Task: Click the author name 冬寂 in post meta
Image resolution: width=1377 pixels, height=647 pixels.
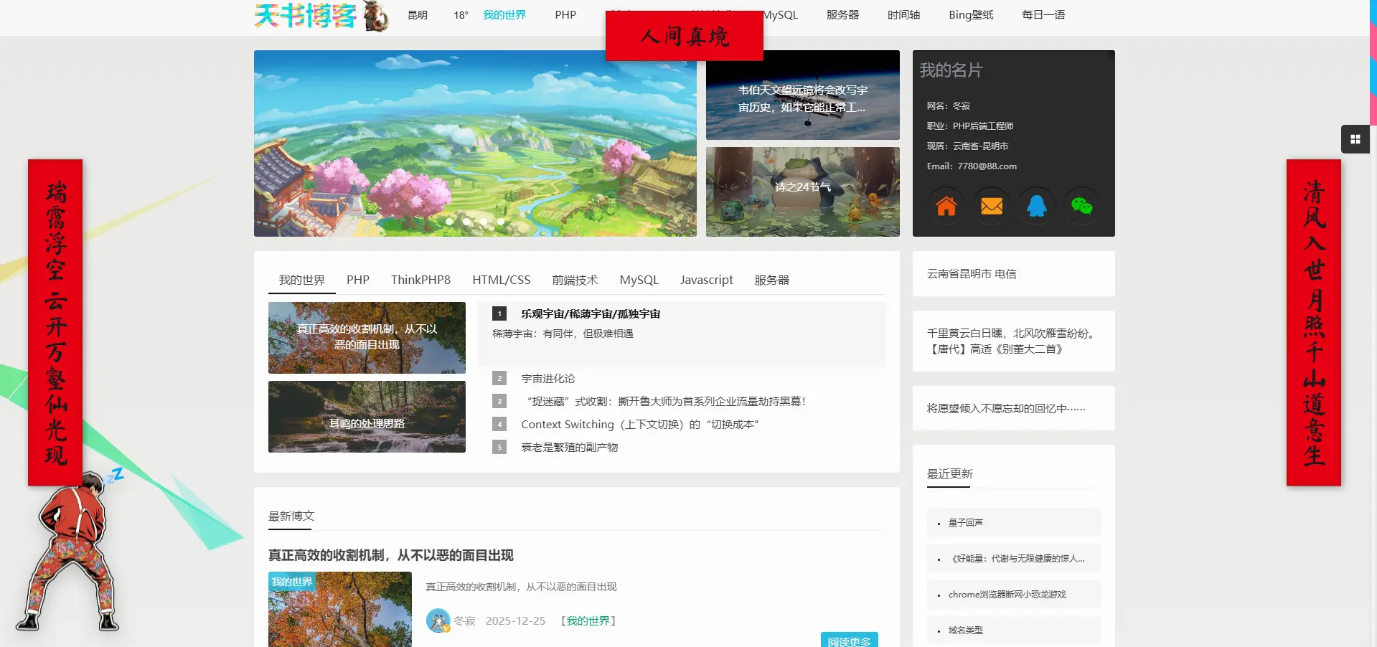Action: coord(464,620)
